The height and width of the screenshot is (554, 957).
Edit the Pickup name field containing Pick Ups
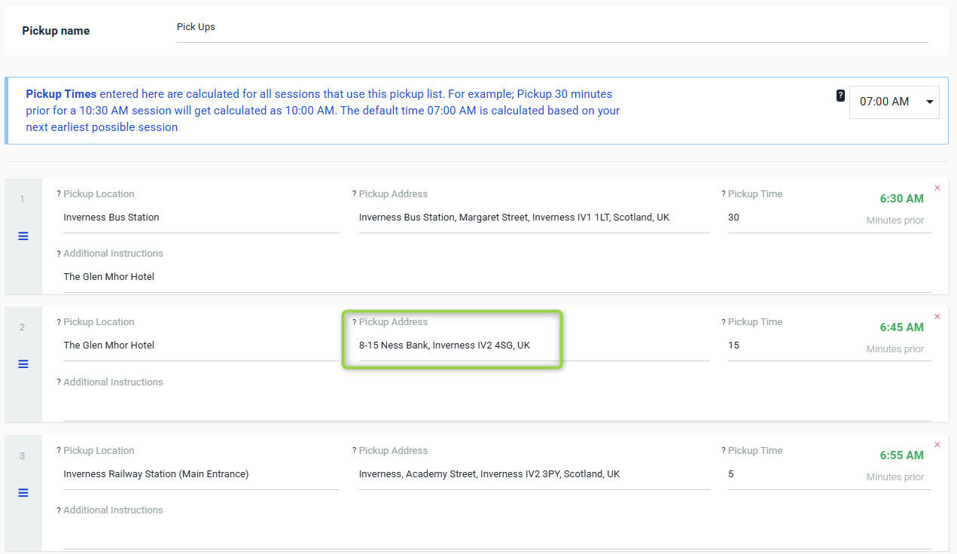tap(552, 28)
